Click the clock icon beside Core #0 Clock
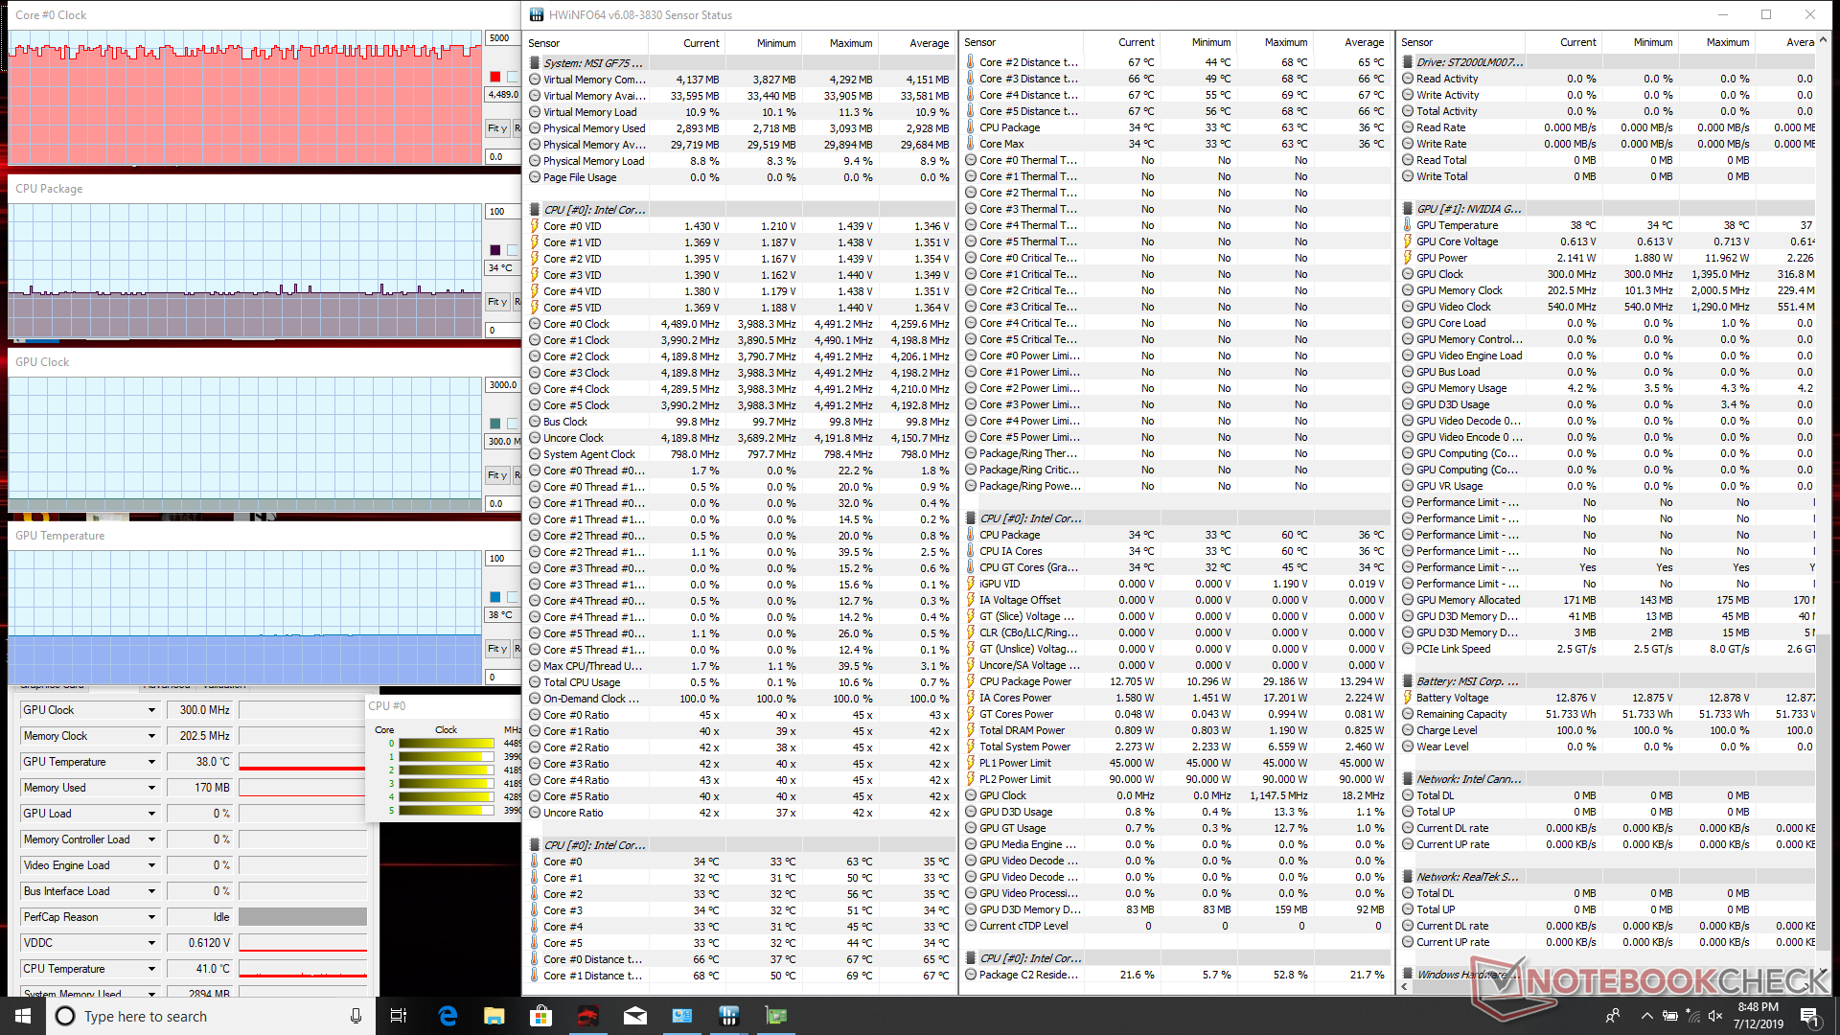This screenshot has height=1035, width=1840. tap(535, 324)
